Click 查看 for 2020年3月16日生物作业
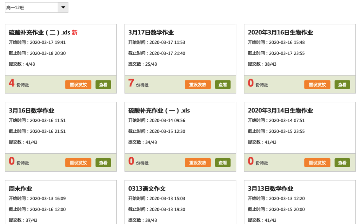 pos(342,84)
